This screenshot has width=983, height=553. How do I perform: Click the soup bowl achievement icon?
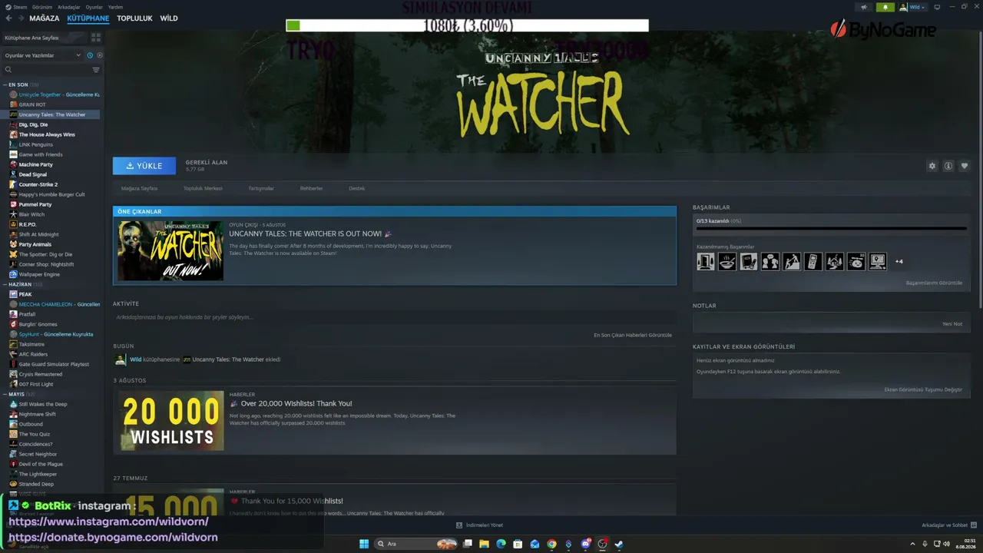[726, 261]
